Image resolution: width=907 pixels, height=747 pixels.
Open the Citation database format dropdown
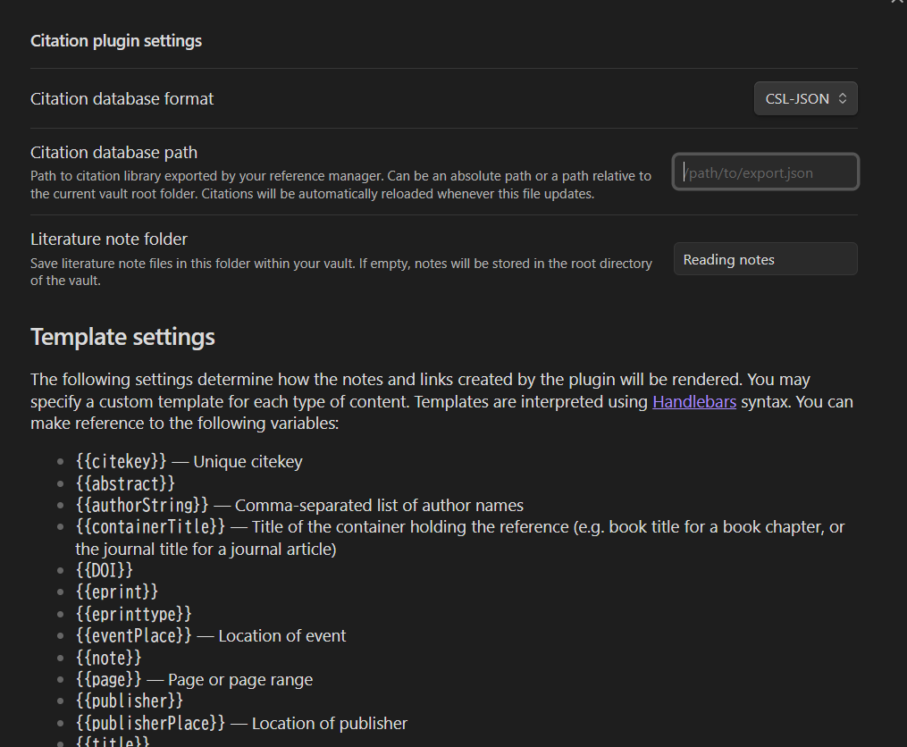pyautogui.click(x=805, y=98)
